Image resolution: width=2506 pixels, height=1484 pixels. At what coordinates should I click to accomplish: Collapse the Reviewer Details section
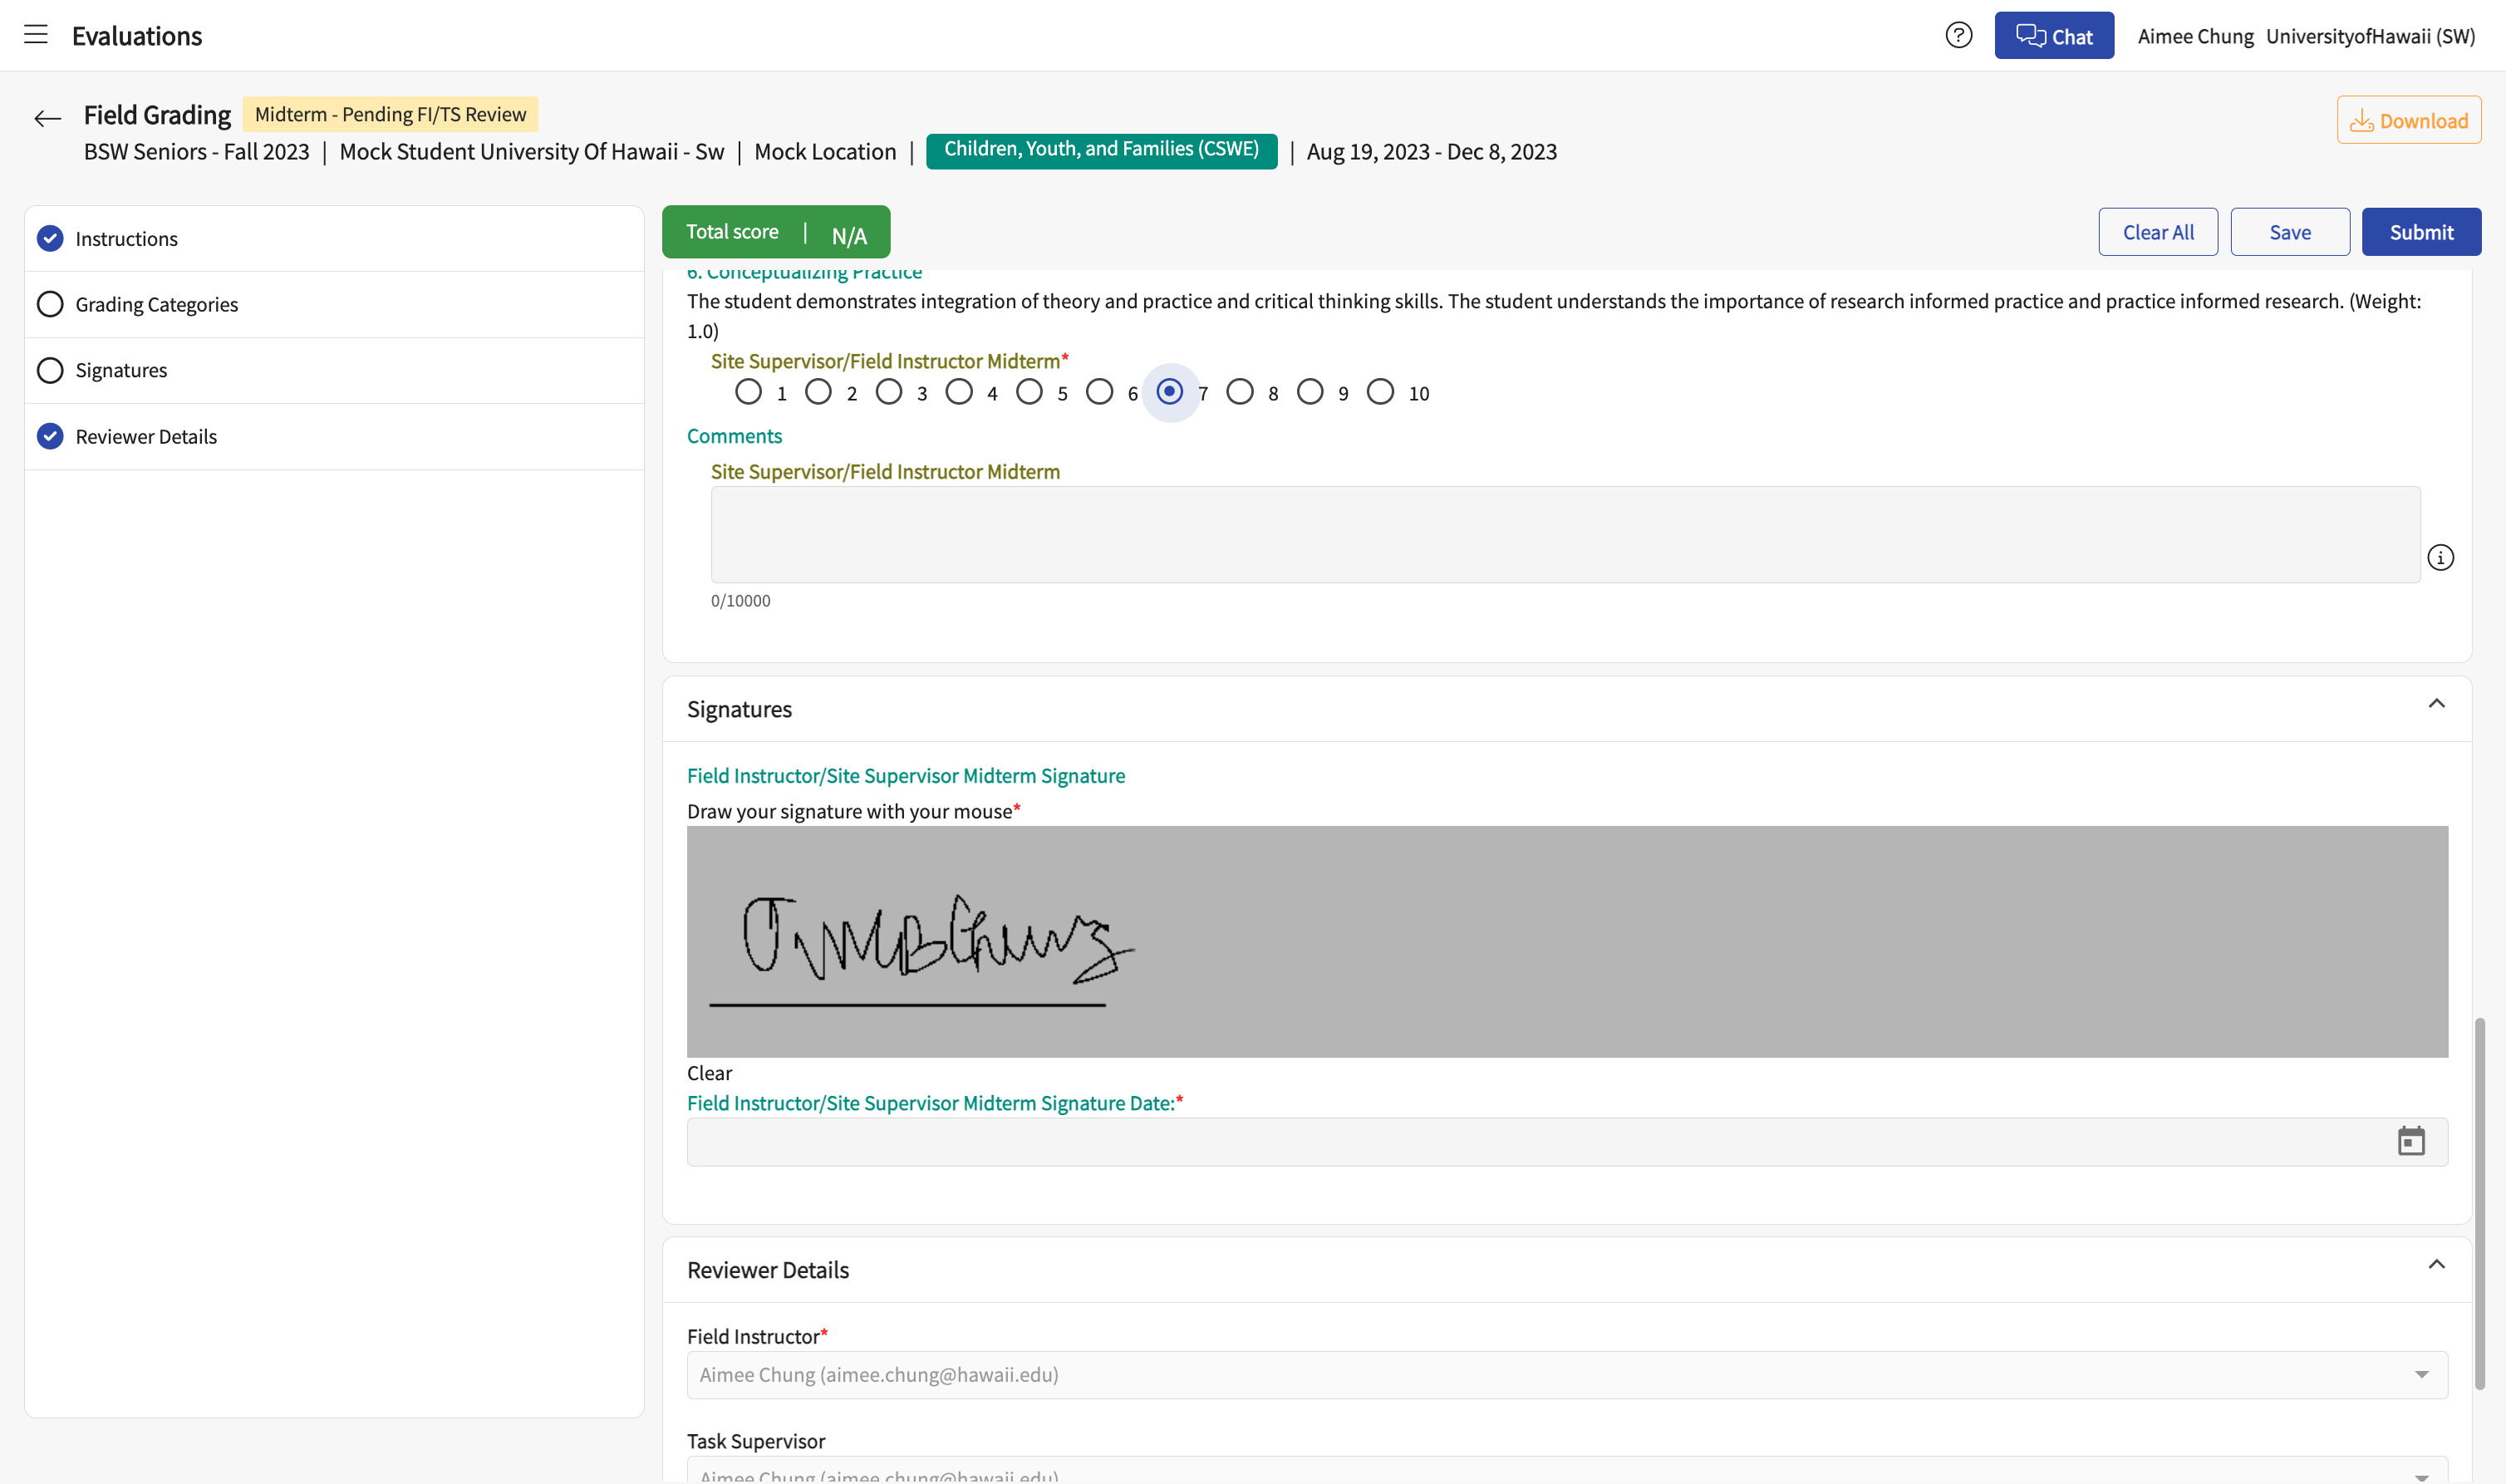click(2436, 1265)
